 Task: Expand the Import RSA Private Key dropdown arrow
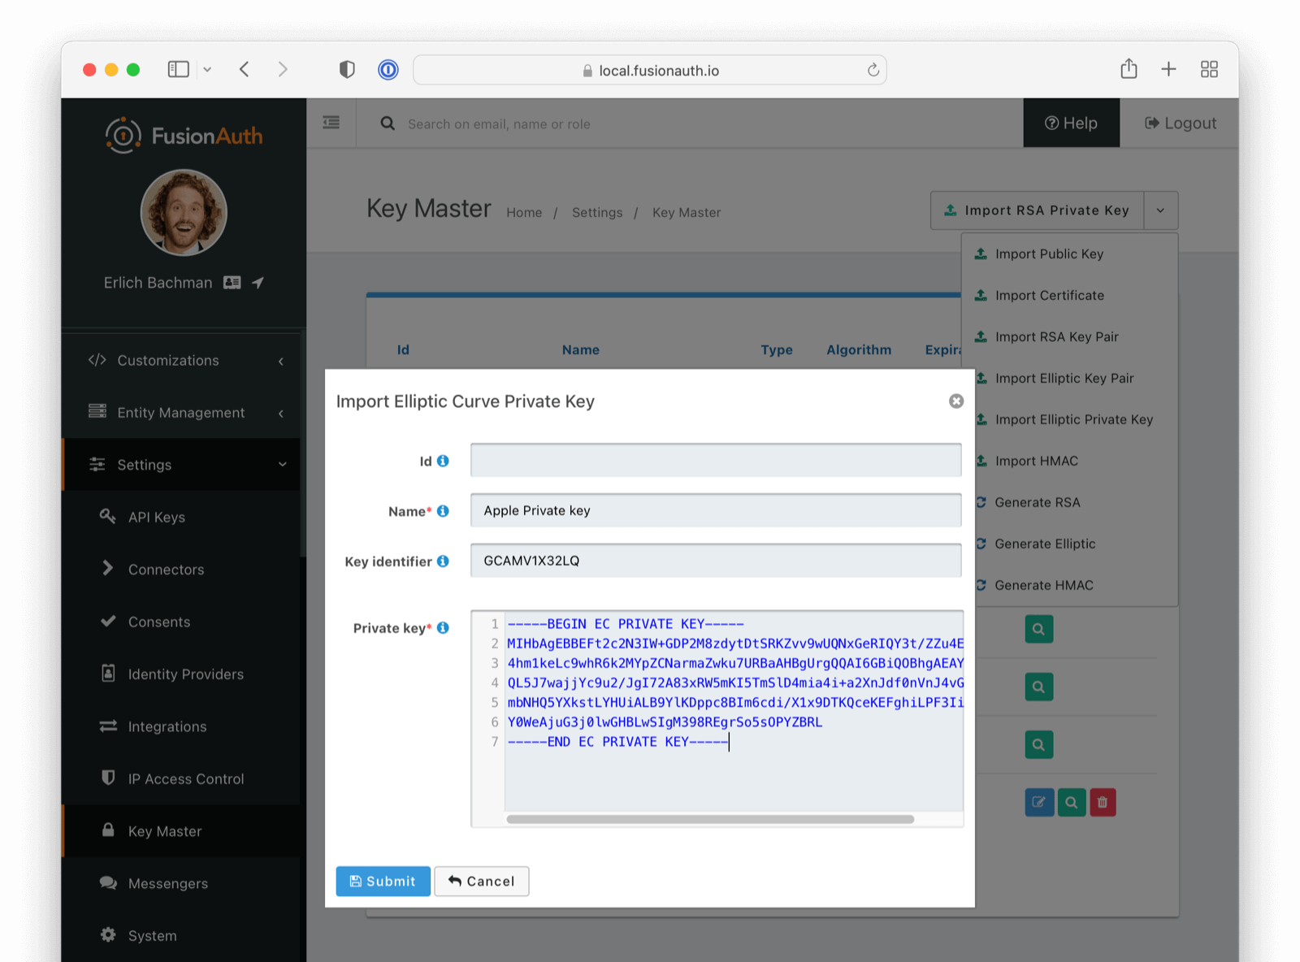(x=1160, y=210)
